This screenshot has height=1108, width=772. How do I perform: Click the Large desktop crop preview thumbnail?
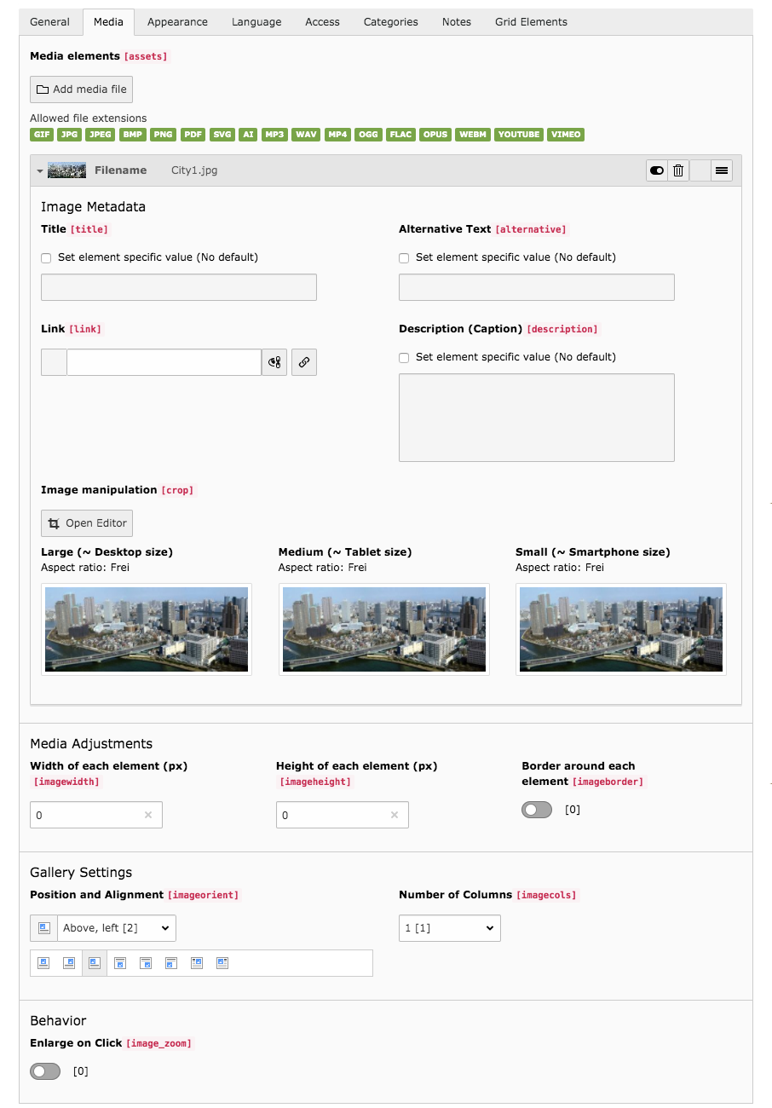146,629
